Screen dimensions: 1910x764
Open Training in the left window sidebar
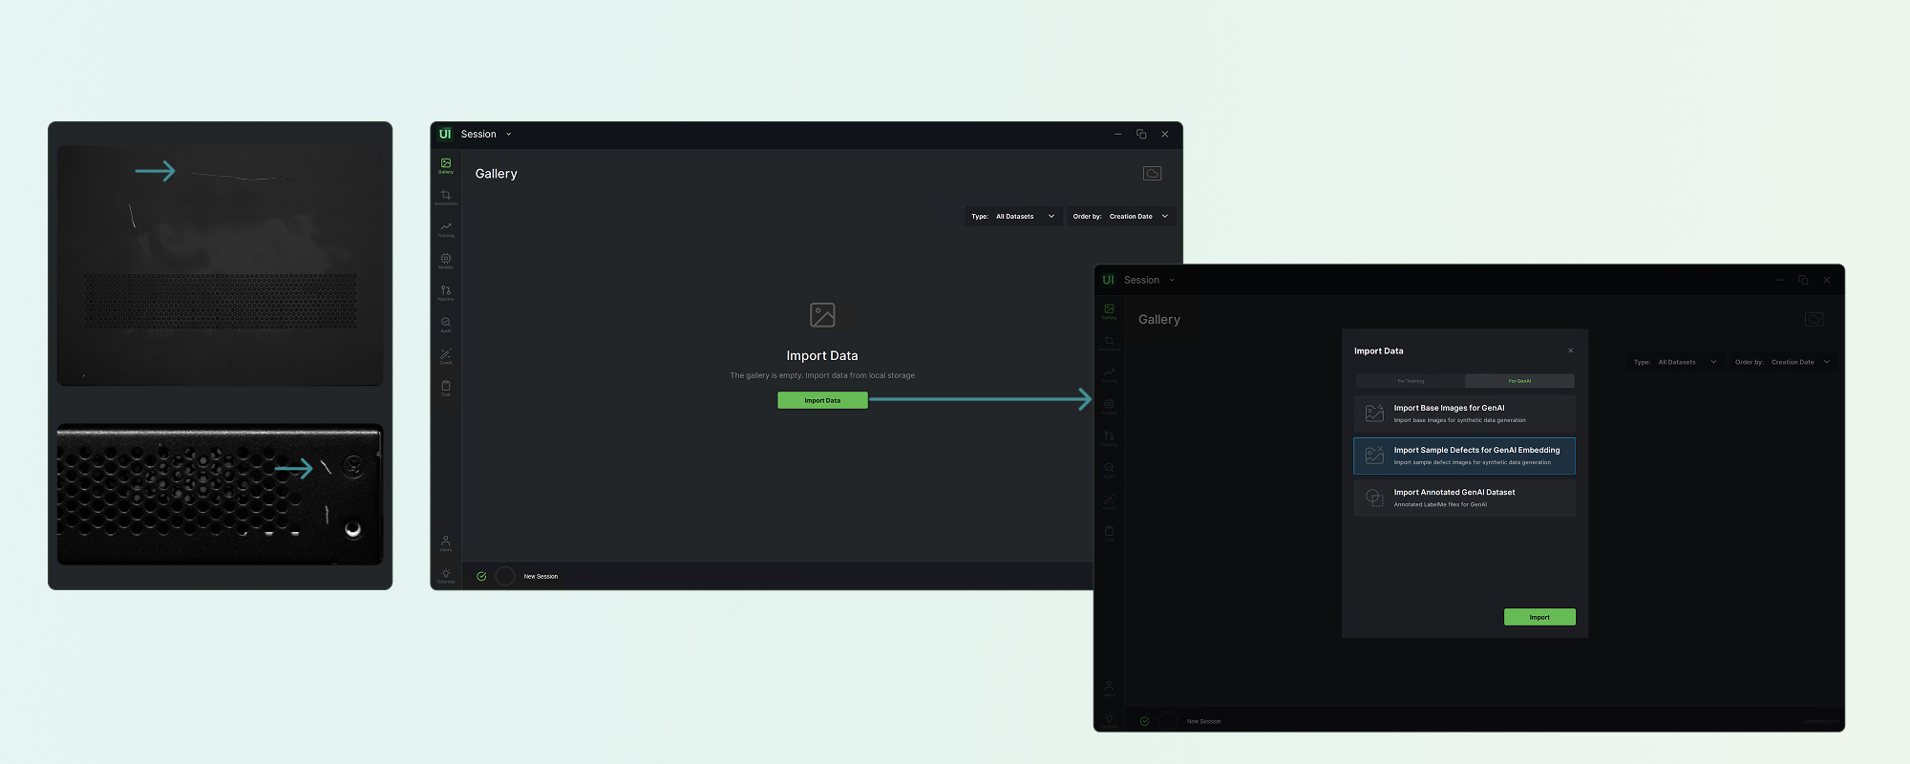click(x=446, y=229)
